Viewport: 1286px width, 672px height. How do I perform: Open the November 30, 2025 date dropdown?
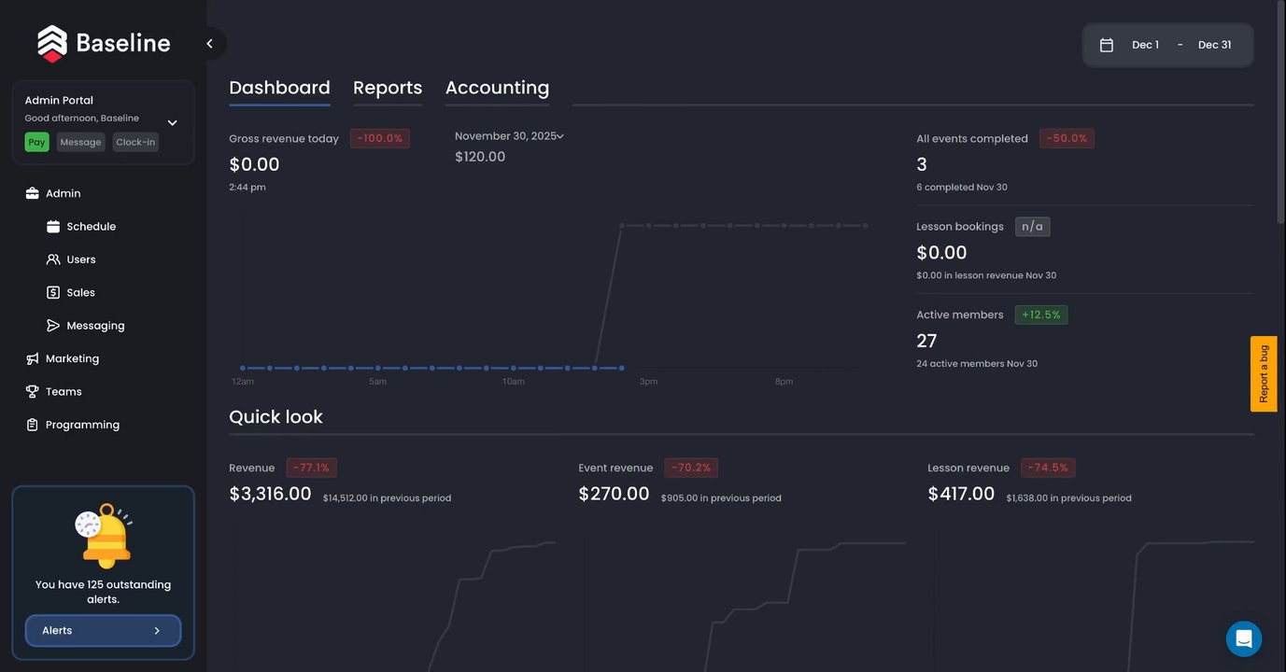[x=509, y=136]
